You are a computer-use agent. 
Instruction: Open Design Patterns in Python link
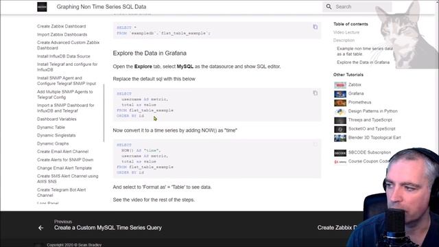[372, 111]
